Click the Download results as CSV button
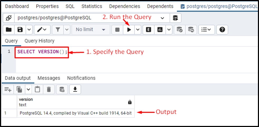This screenshot has width=259, height=127. coord(75,89)
